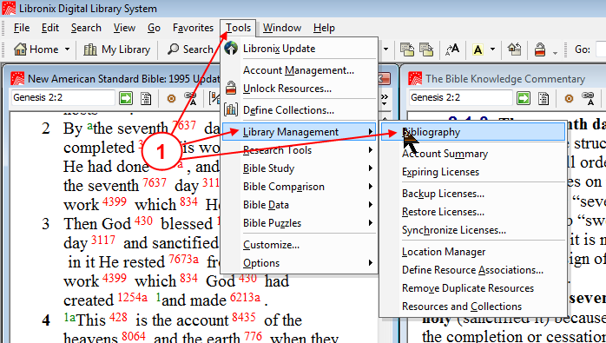Click the yellow highlight A icon

click(478, 49)
